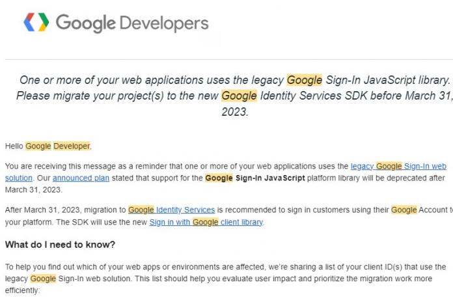
Task: Click the 'efficiently:' line at the bottom
Action: tap(22, 290)
